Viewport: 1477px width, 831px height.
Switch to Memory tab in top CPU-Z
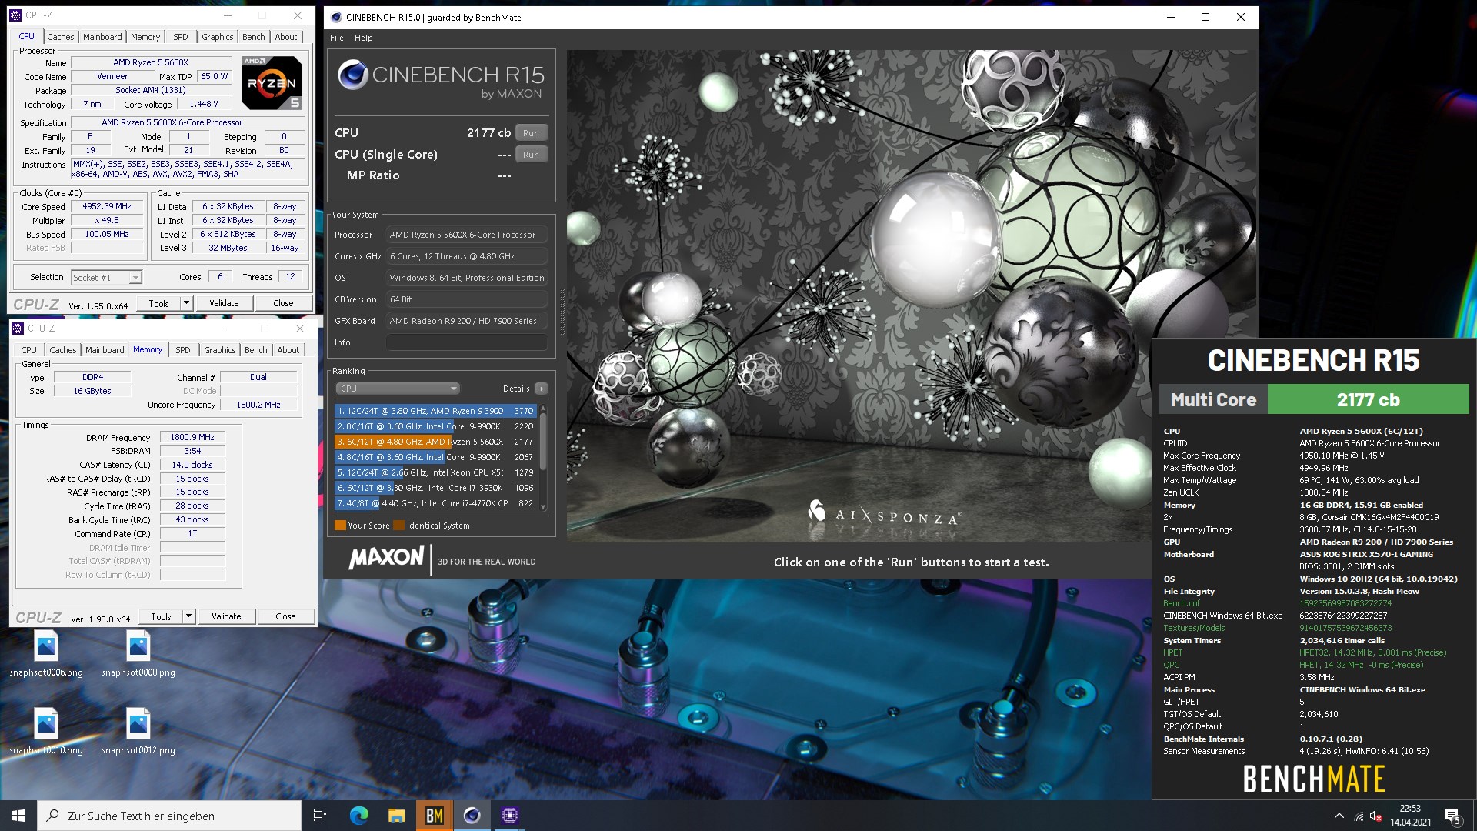pyautogui.click(x=145, y=37)
